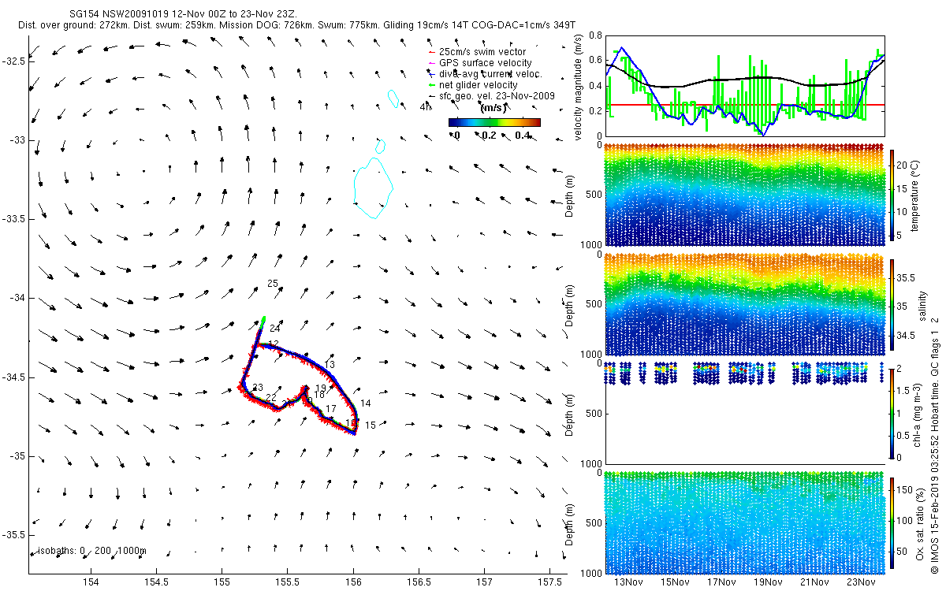Click the green net velocity segment at track start
The height and width of the screenshot is (591, 946).
coord(262,322)
